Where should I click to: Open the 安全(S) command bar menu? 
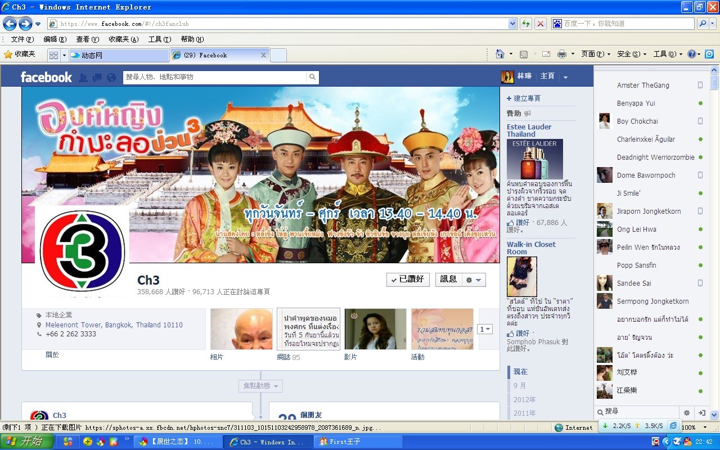pyautogui.click(x=632, y=54)
